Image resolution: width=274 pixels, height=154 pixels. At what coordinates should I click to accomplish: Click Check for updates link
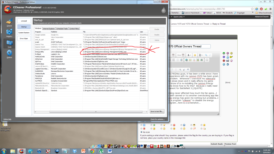[157, 119]
